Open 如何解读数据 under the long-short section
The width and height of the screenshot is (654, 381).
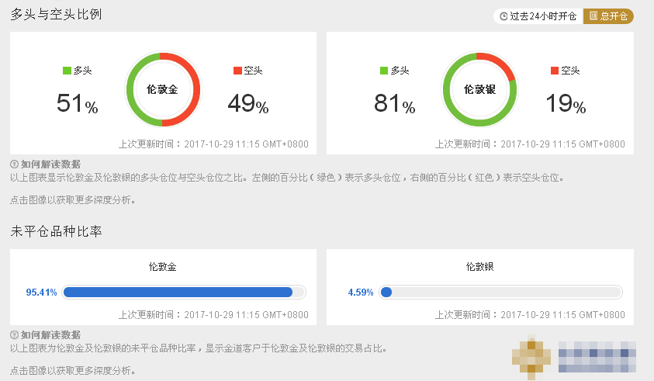50,164
